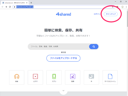Click the profile avatar icon in toolbar

click(122, 7)
